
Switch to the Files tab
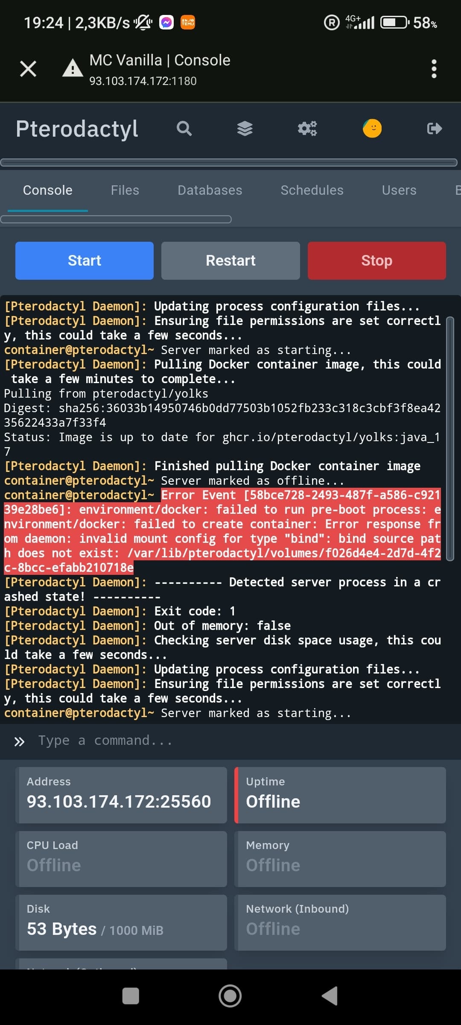click(125, 190)
